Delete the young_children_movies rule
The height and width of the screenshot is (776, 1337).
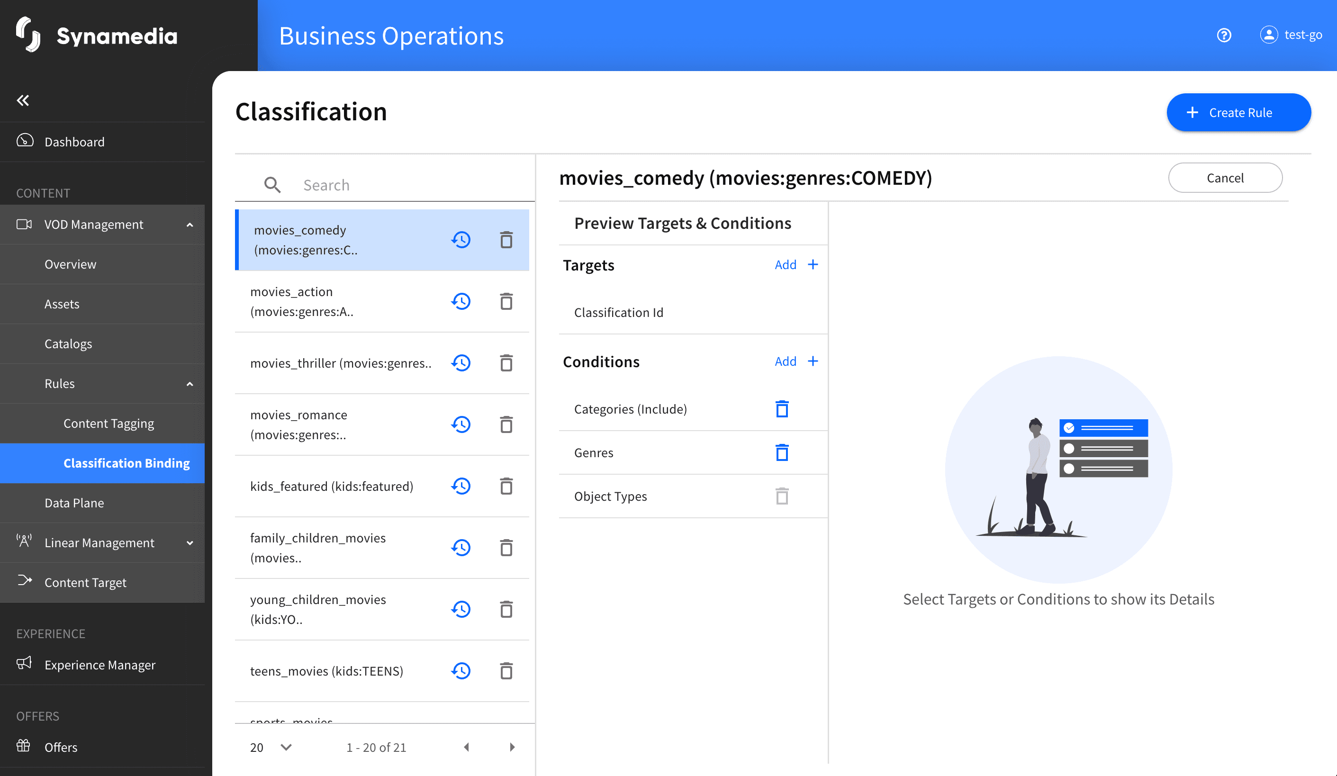(x=506, y=609)
